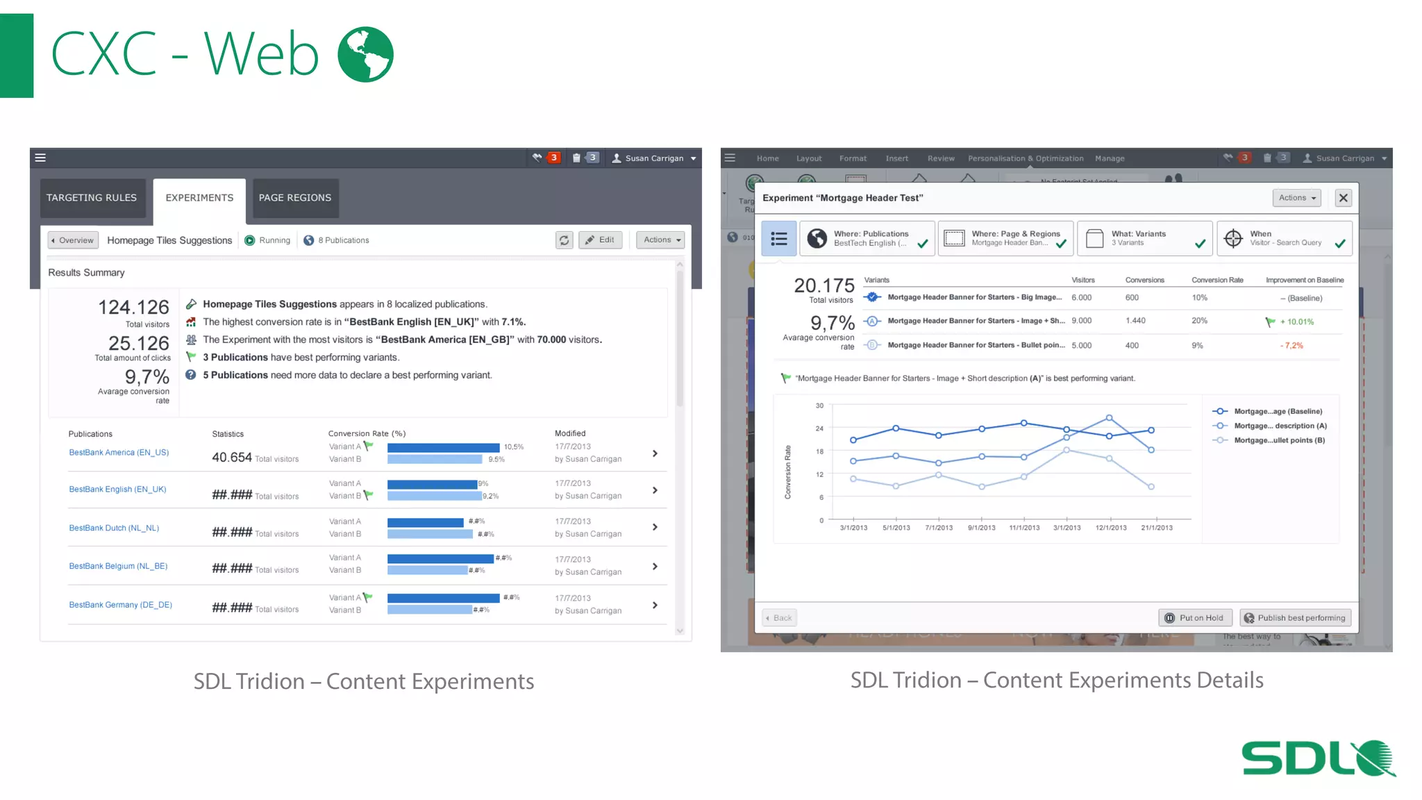Toggle Mortgage...ullet points (B) legend series

tap(1269, 440)
